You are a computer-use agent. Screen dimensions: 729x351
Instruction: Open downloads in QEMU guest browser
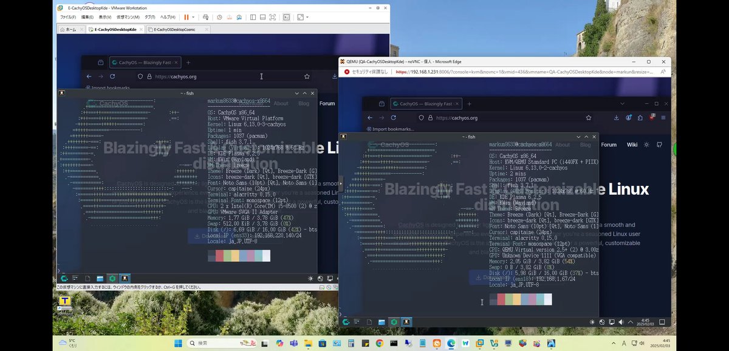(x=616, y=118)
